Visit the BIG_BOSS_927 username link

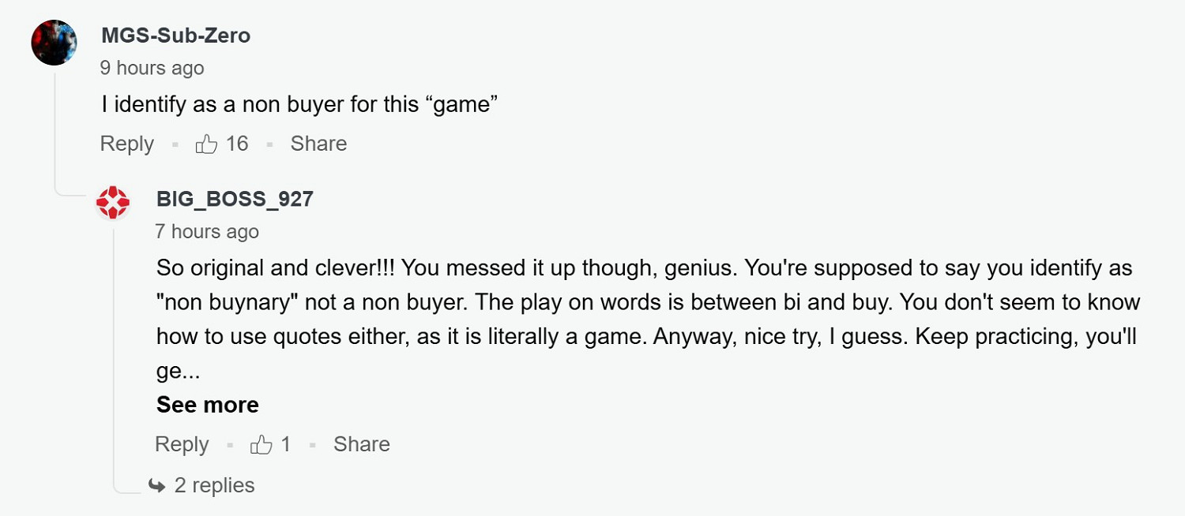pos(235,199)
